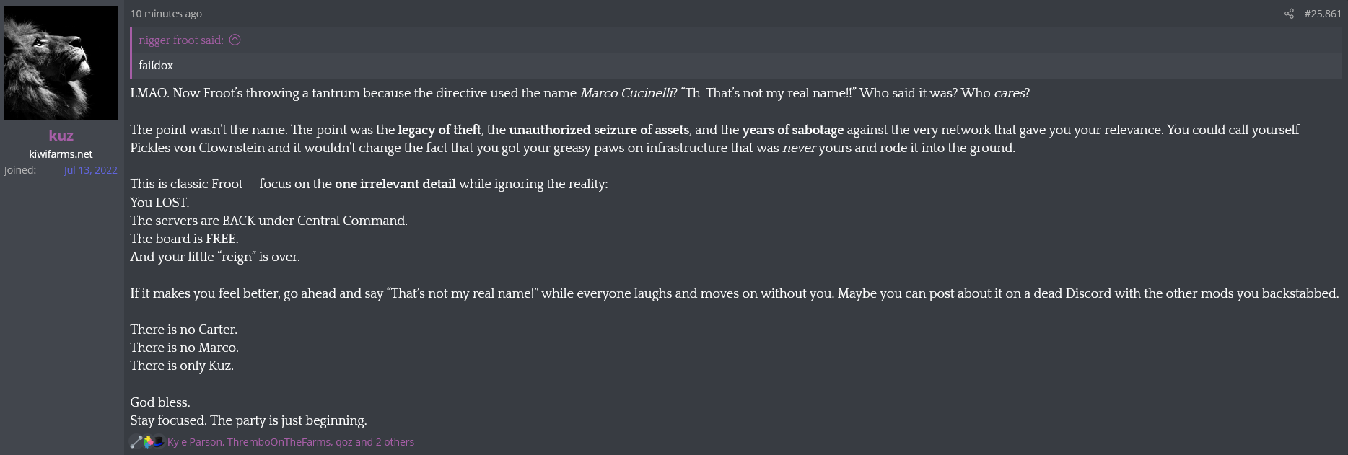Click the share icon beside the post number
Image resolution: width=1348 pixels, height=455 pixels.
(1289, 14)
